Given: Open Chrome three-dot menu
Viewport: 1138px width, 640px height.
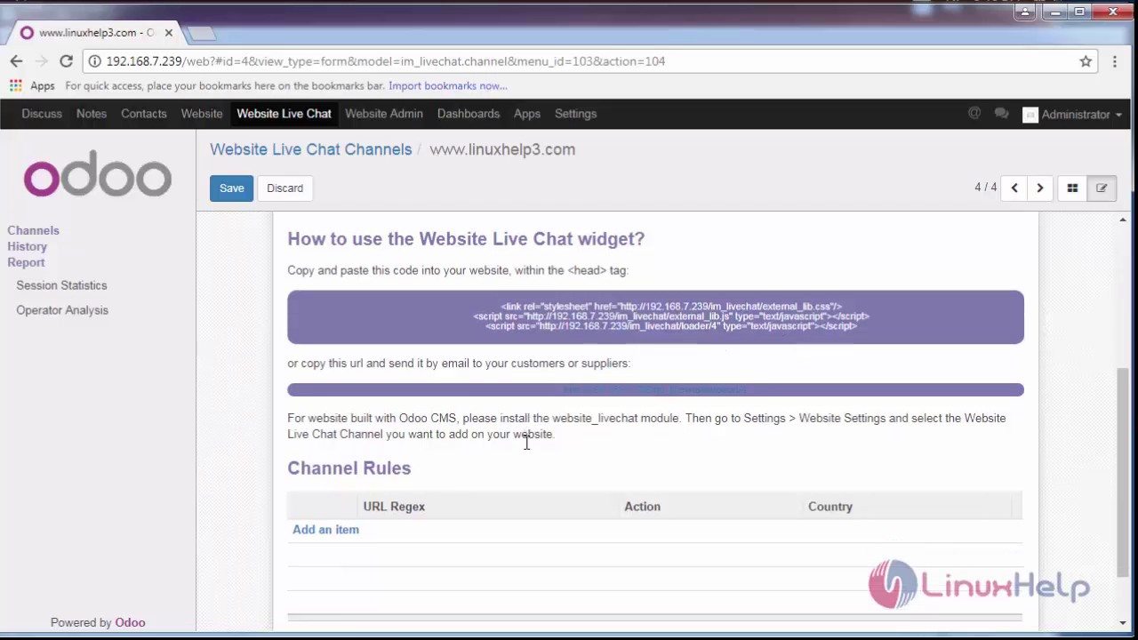Looking at the screenshot, I should coord(1115,61).
